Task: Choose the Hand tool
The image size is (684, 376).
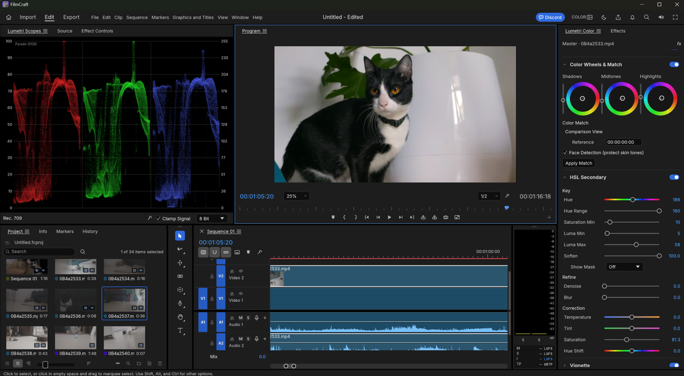Action: 180,317
